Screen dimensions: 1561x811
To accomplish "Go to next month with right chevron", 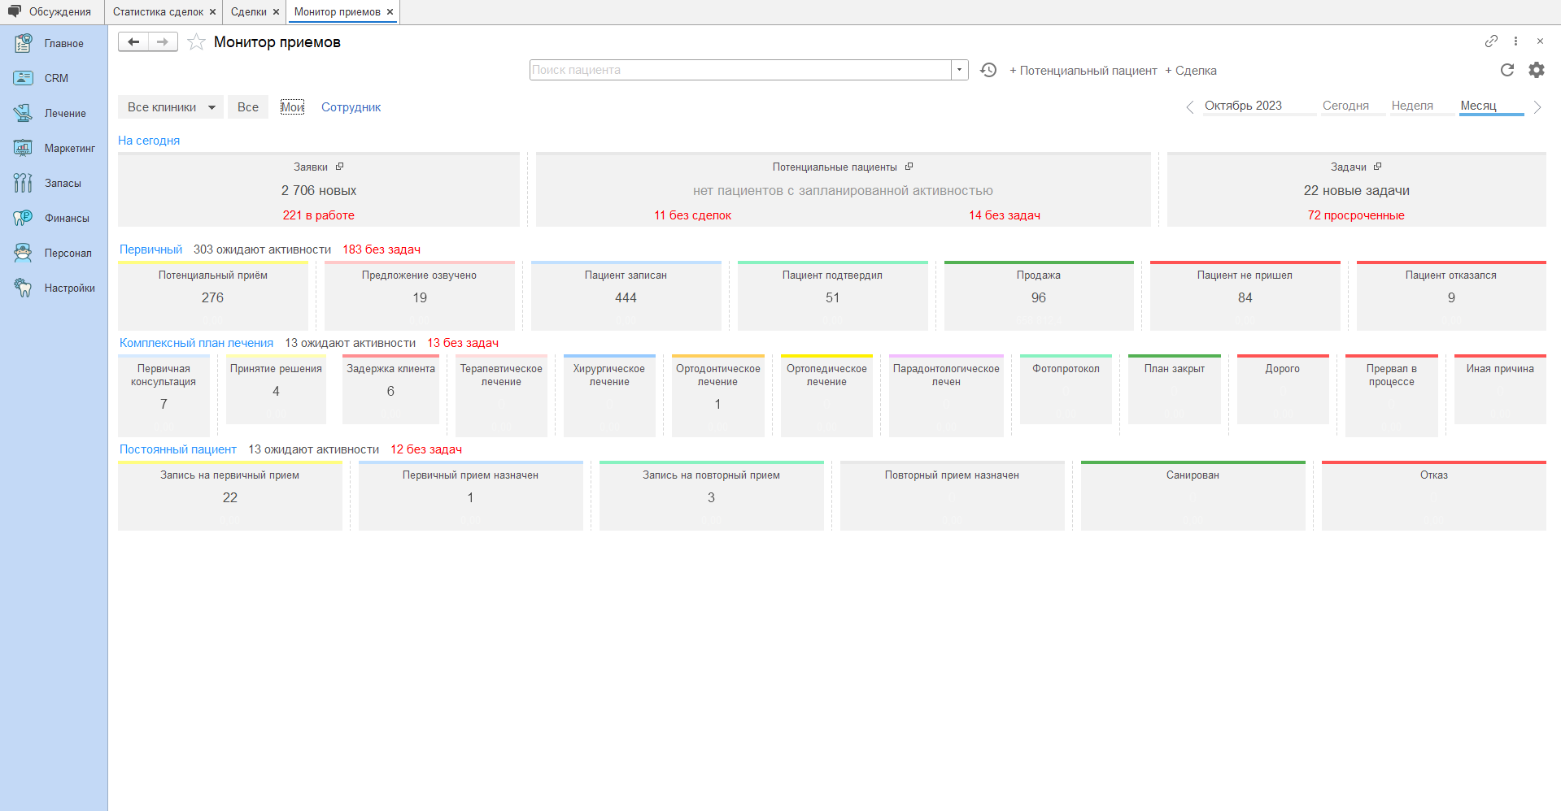I will point(1537,107).
